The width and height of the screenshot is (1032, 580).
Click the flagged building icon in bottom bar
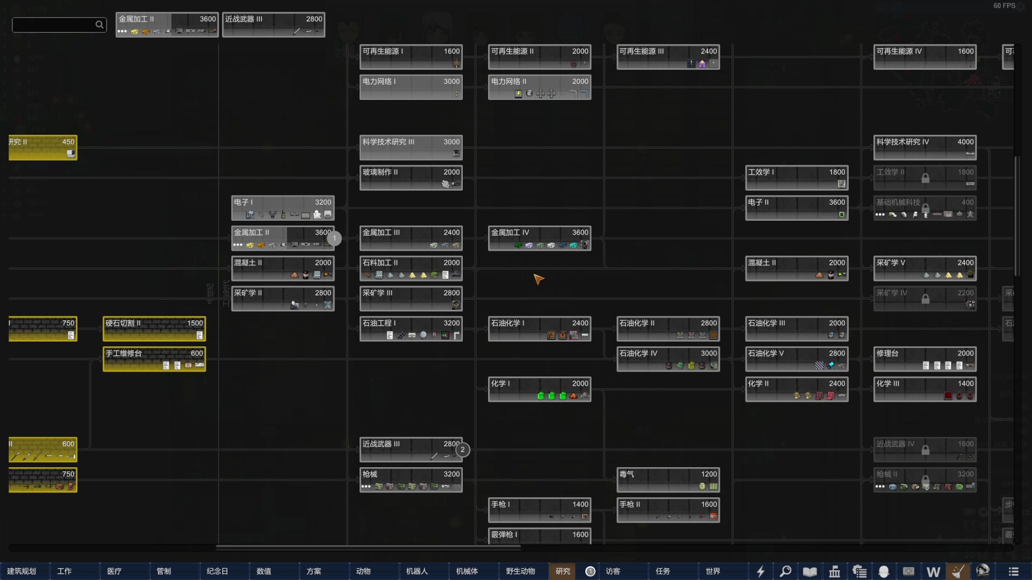tap(835, 571)
